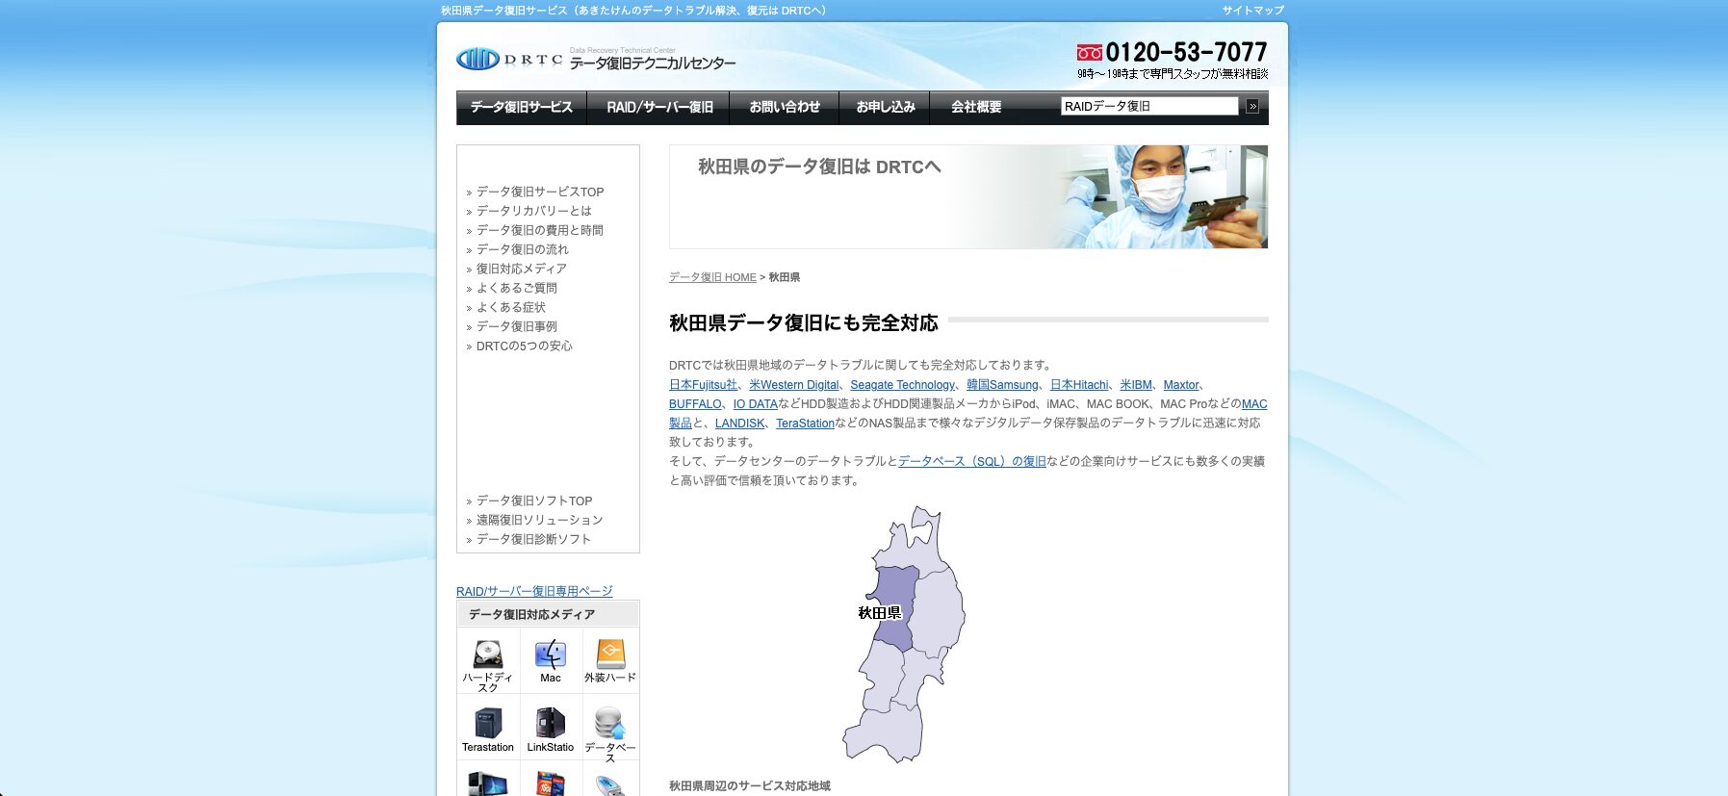Open データベース（SQL）の復旧 link
Screen dimensions: 1728x796
(x=972, y=461)
